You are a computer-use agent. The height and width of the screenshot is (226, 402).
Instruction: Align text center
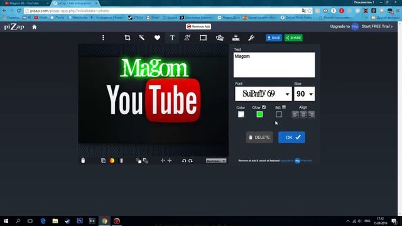click(x=303, y=114)
